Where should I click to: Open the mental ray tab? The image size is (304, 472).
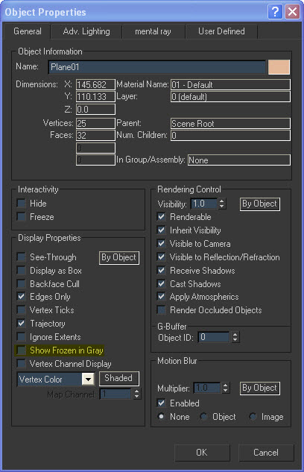click(153, 31)
